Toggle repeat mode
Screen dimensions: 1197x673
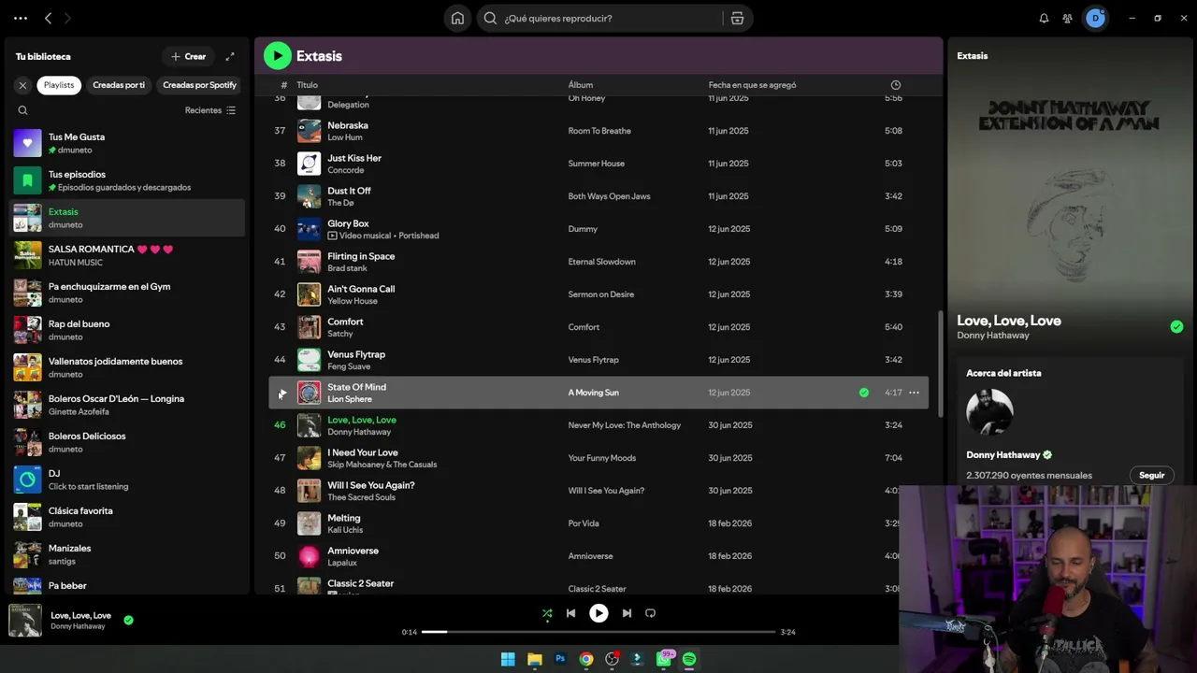tap(650, 613)
